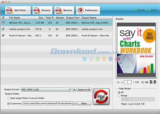
Task: Click the Proof of Heaven output name cell
Action: pos(96,36)
